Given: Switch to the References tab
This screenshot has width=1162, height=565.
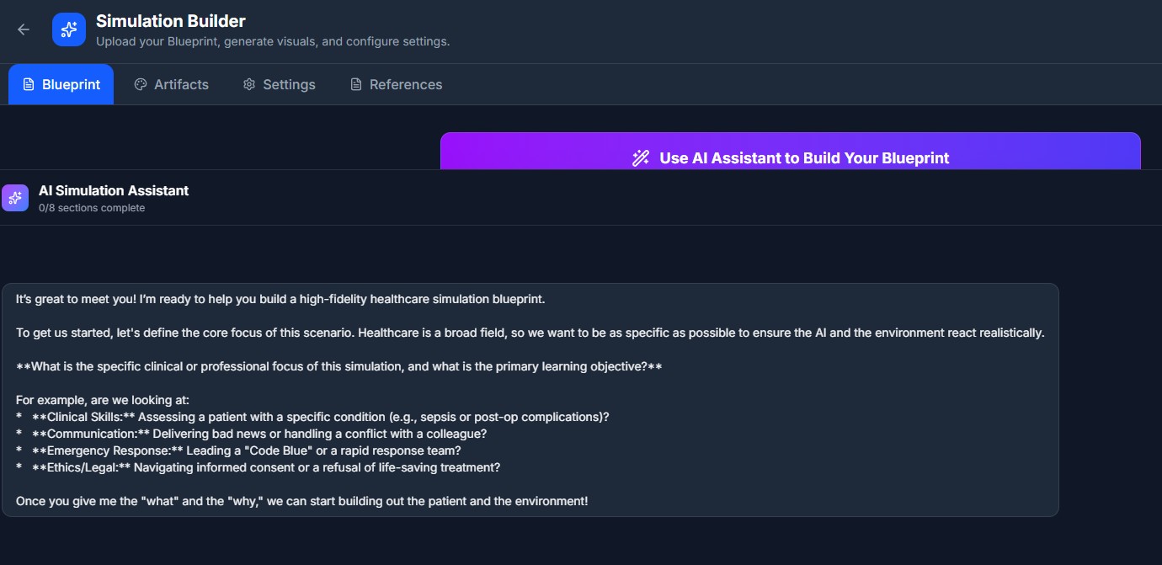Looking at the screenshot, I should pyautogui.click(x=395, y=84).
